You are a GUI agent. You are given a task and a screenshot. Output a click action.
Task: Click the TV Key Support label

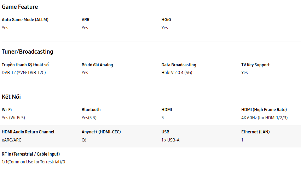255,65
